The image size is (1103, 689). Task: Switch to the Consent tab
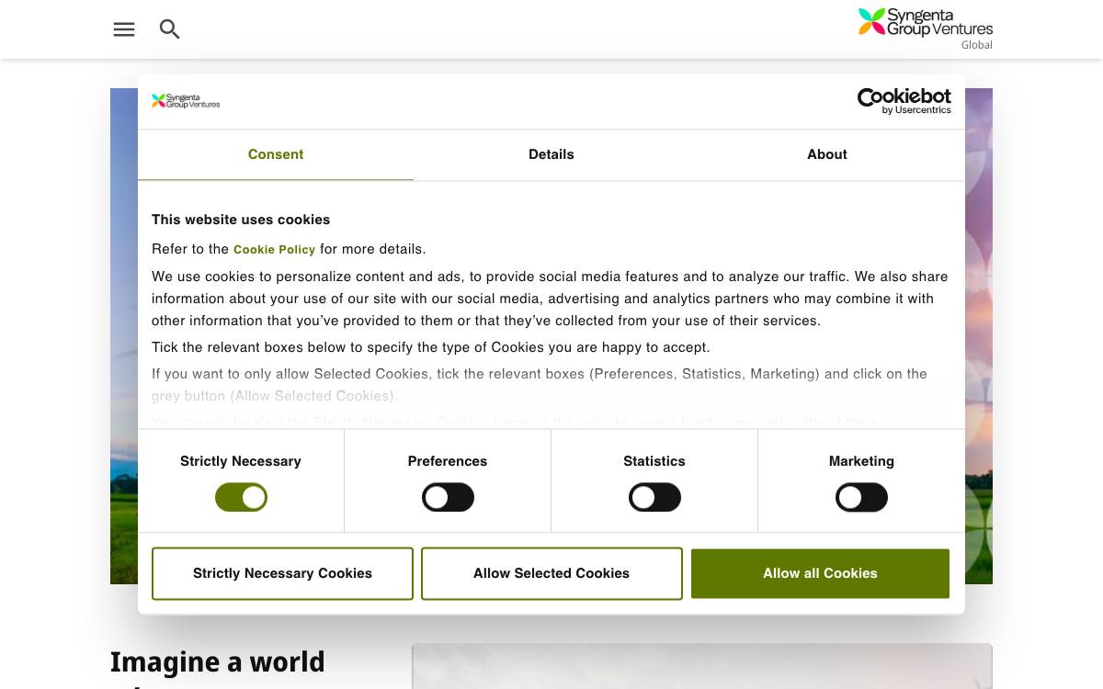[x=276, y=154]
